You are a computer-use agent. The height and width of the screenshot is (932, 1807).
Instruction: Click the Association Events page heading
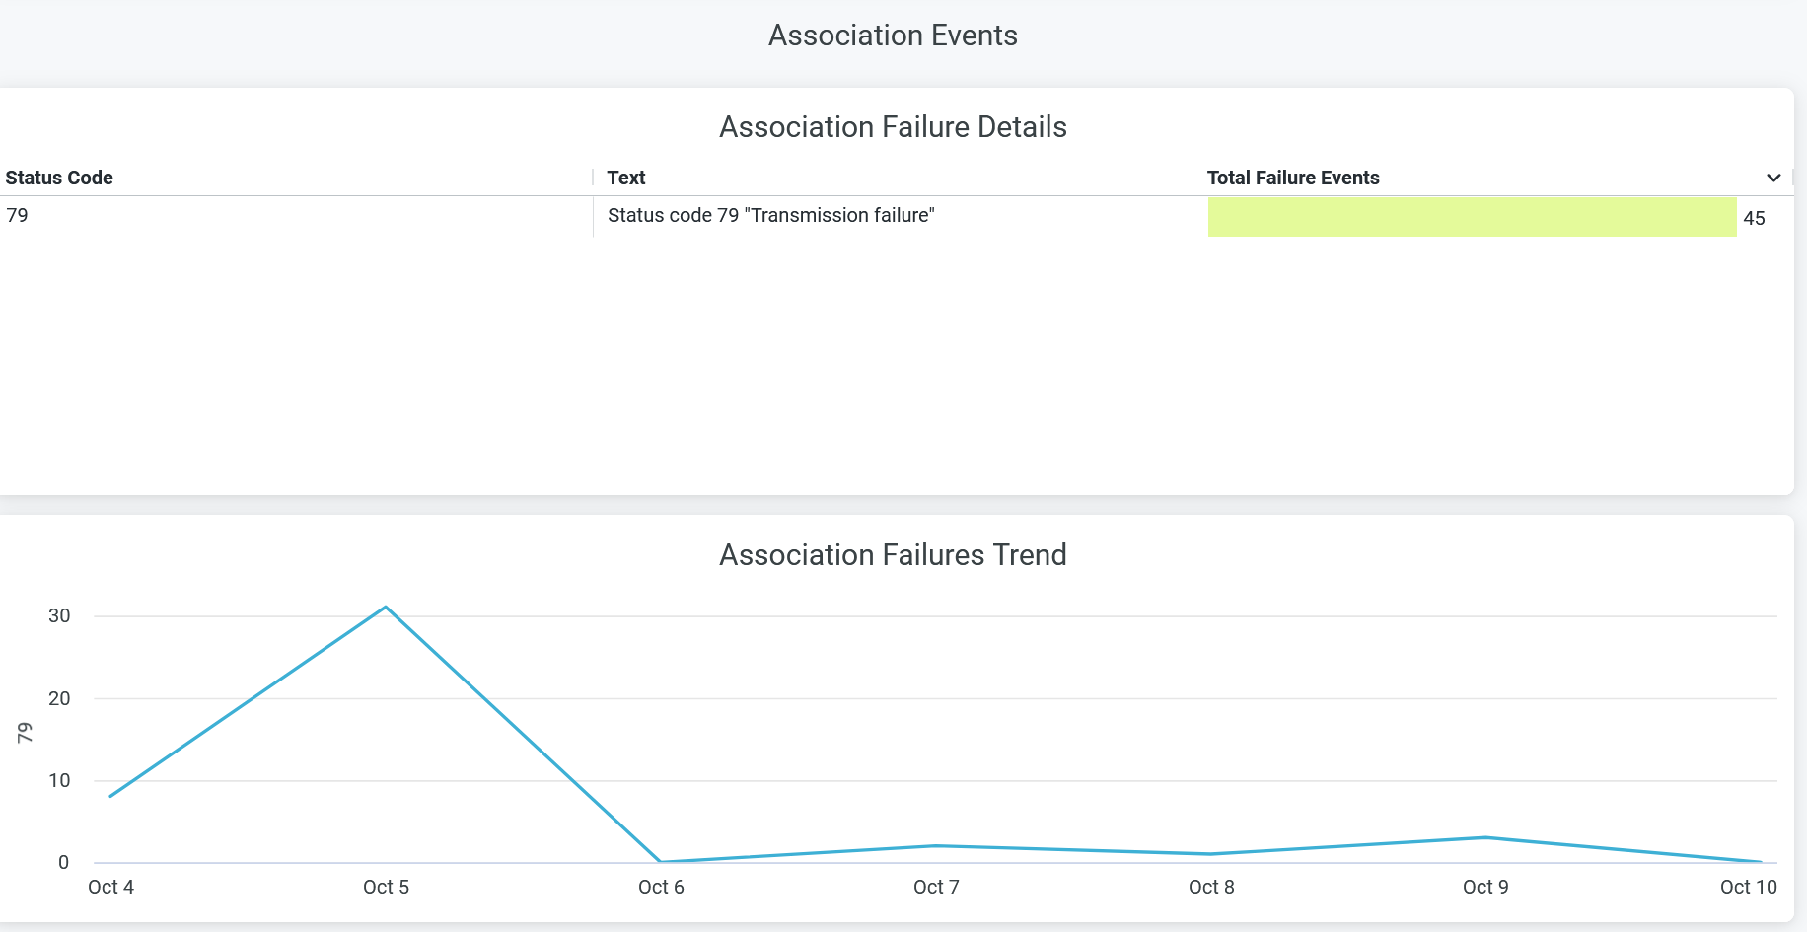tap(893, 36)
